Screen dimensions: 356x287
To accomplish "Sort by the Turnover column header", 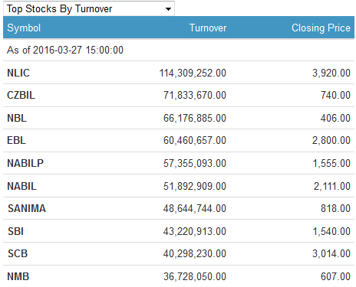I will pos(208,28).
